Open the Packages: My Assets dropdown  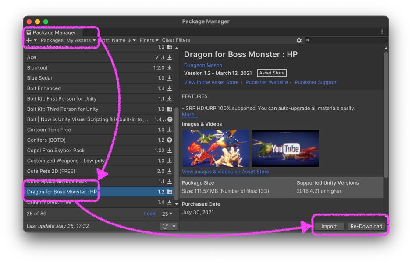pos(68,40)
